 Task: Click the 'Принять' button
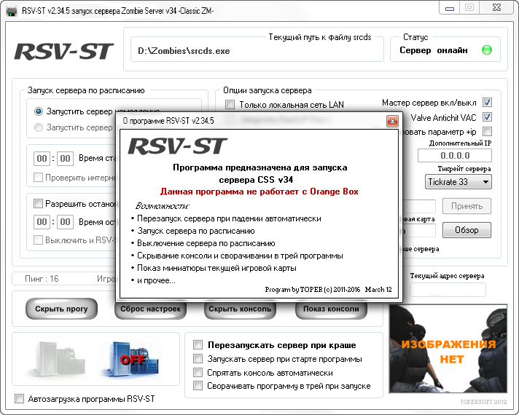click(467, 206)
